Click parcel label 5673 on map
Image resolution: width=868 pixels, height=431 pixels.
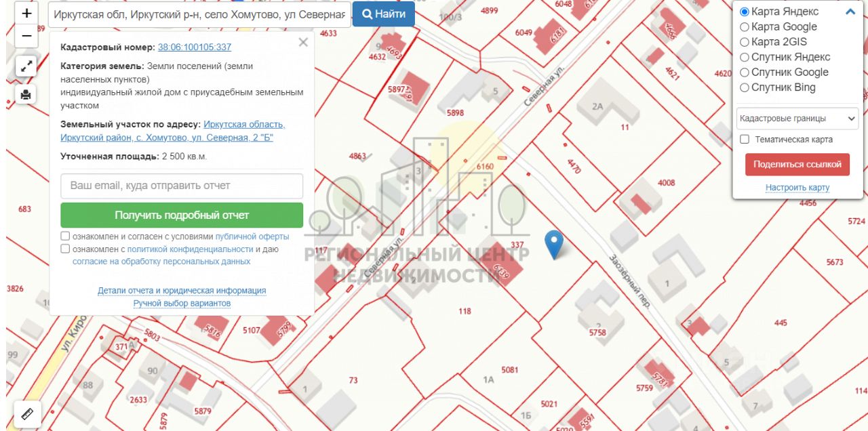(835, 262)
